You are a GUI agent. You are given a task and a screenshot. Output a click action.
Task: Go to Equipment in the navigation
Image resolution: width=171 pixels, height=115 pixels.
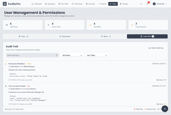pyautogui.click(x=50, y=4)
